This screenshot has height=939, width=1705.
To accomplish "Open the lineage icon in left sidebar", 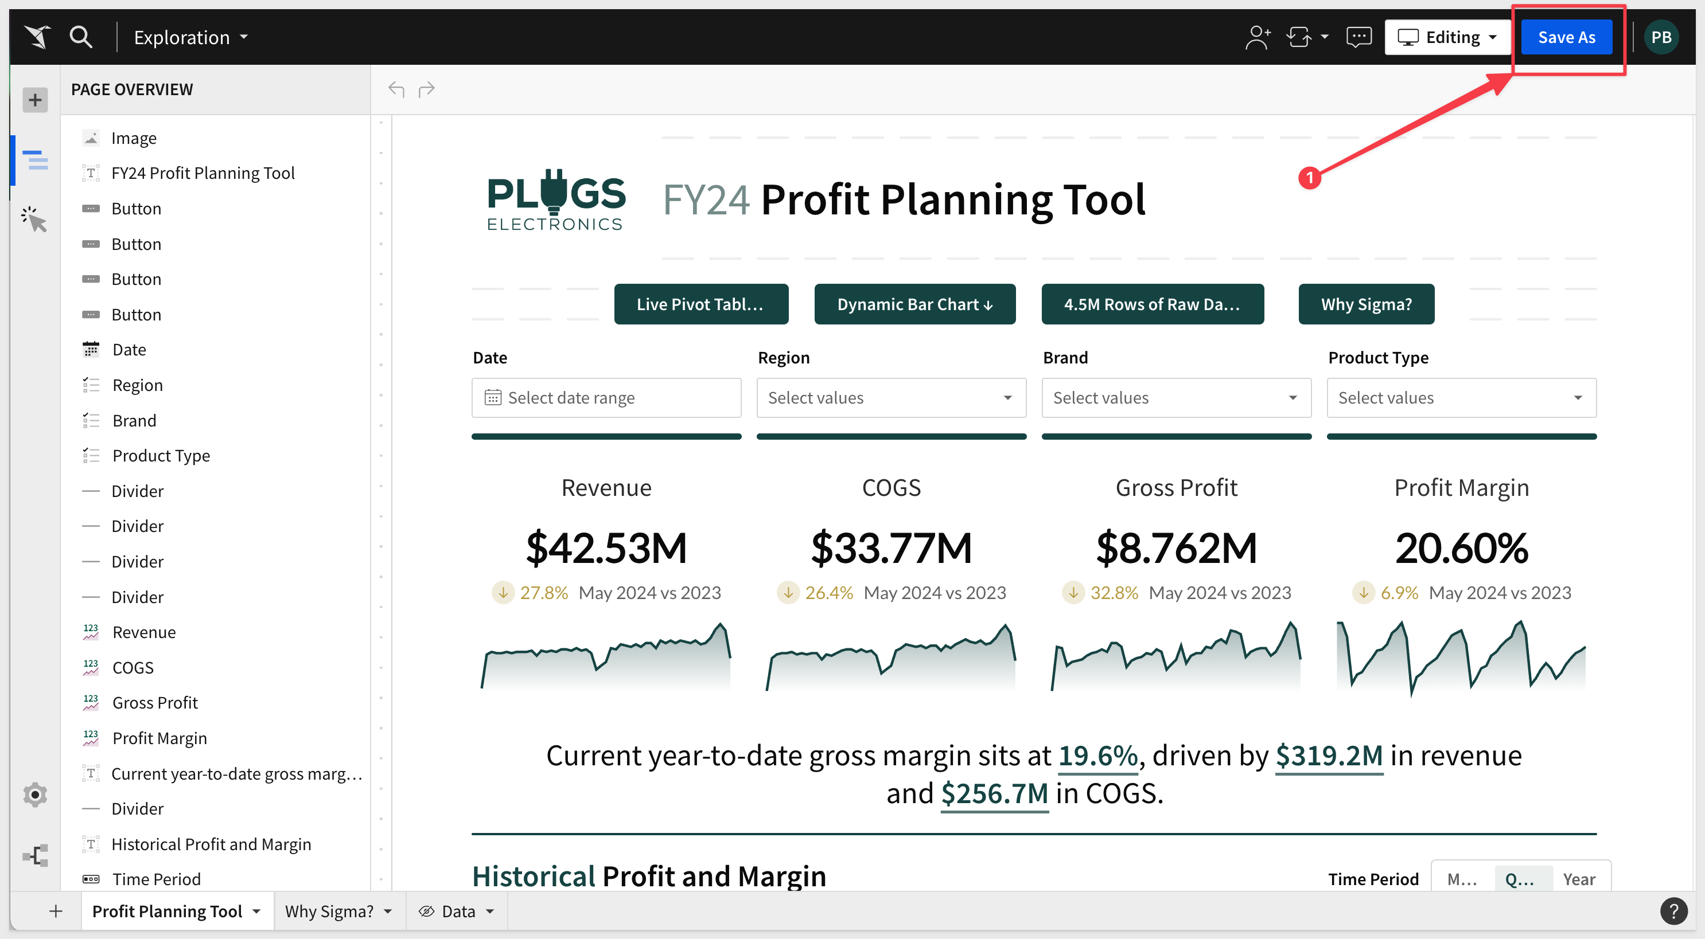I will click(x=35, y=856).
